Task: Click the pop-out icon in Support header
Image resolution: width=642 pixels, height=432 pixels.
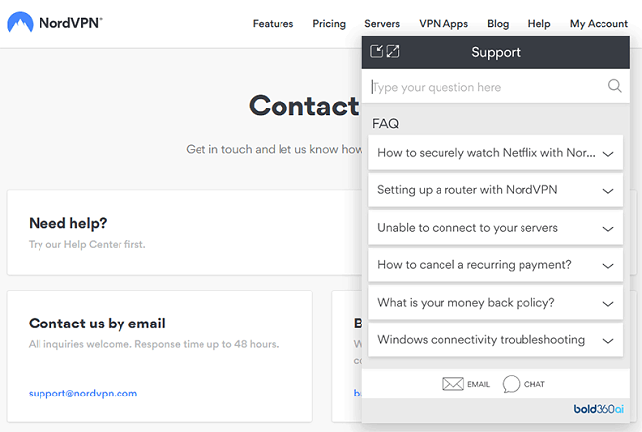Action: pos(376,52)
